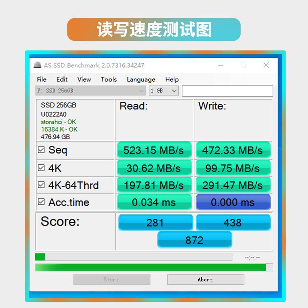Toggle the 4K test checkbox

(41, 168)
